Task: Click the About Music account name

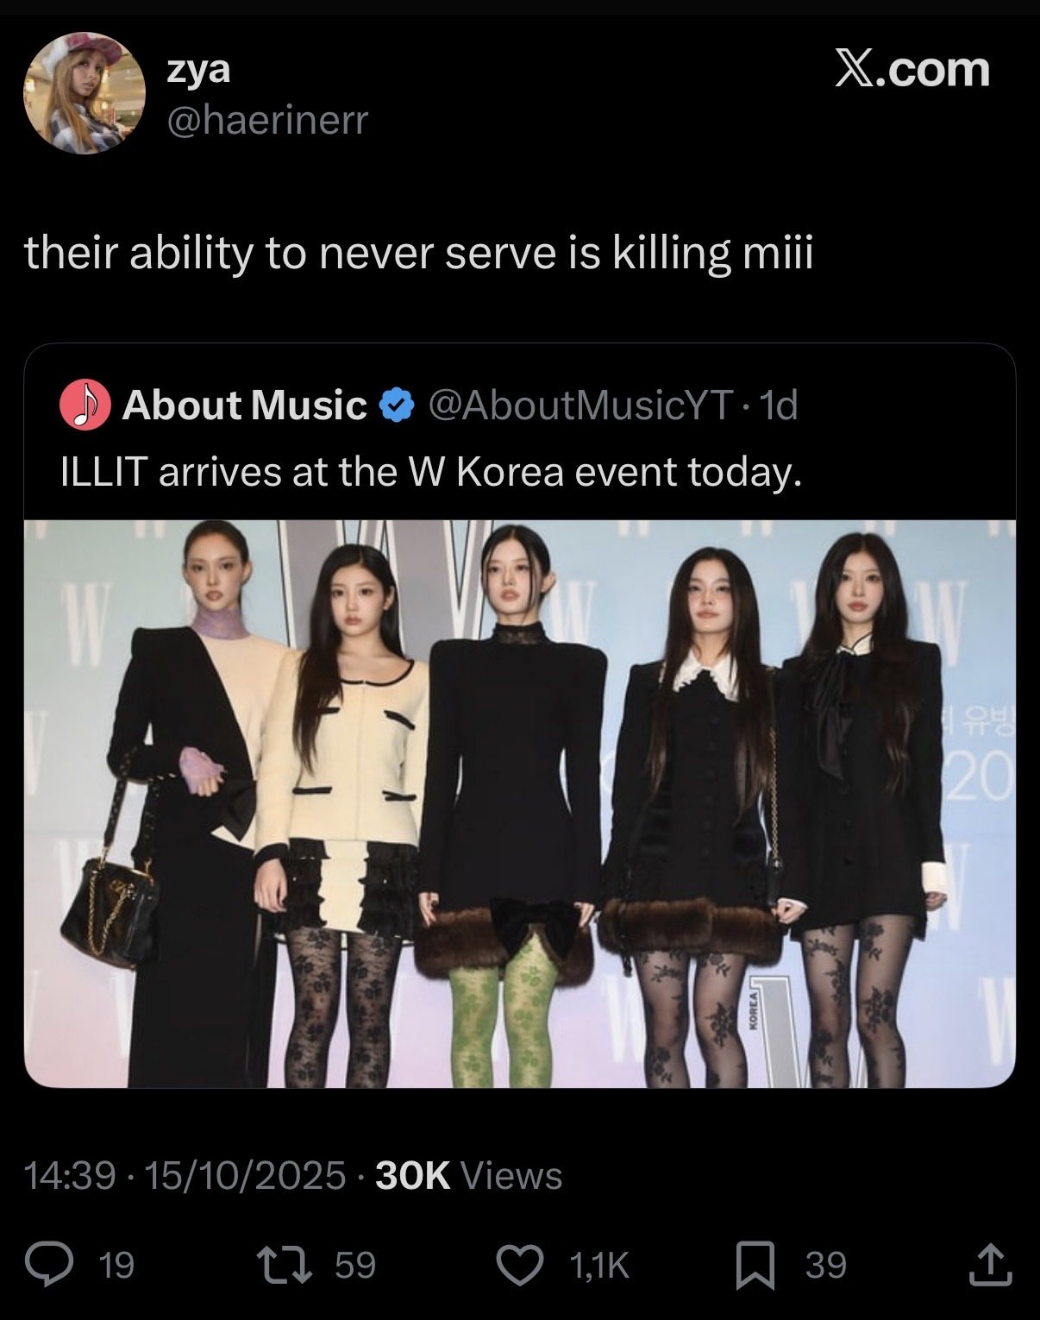Action: 244,405
